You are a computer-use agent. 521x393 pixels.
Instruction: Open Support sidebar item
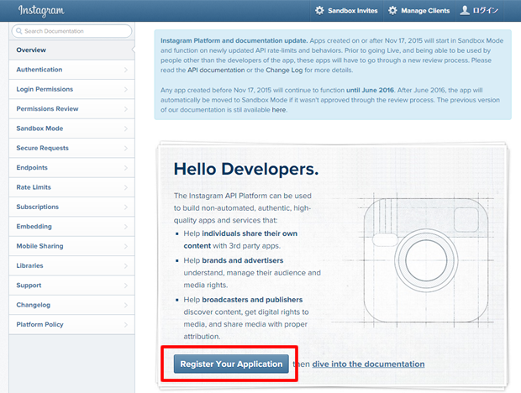71,286
